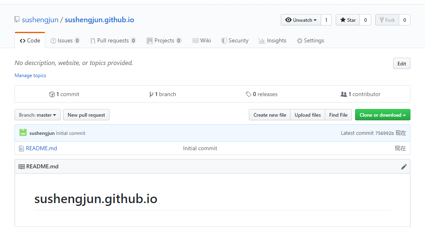Open the Unwatch notifications dropdown

(x=301, y=20)
